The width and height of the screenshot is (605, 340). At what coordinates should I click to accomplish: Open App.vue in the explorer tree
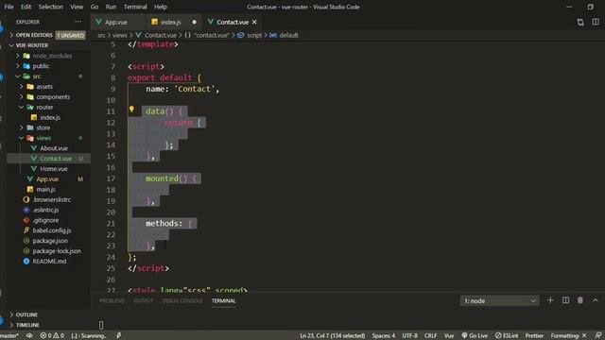47,178
